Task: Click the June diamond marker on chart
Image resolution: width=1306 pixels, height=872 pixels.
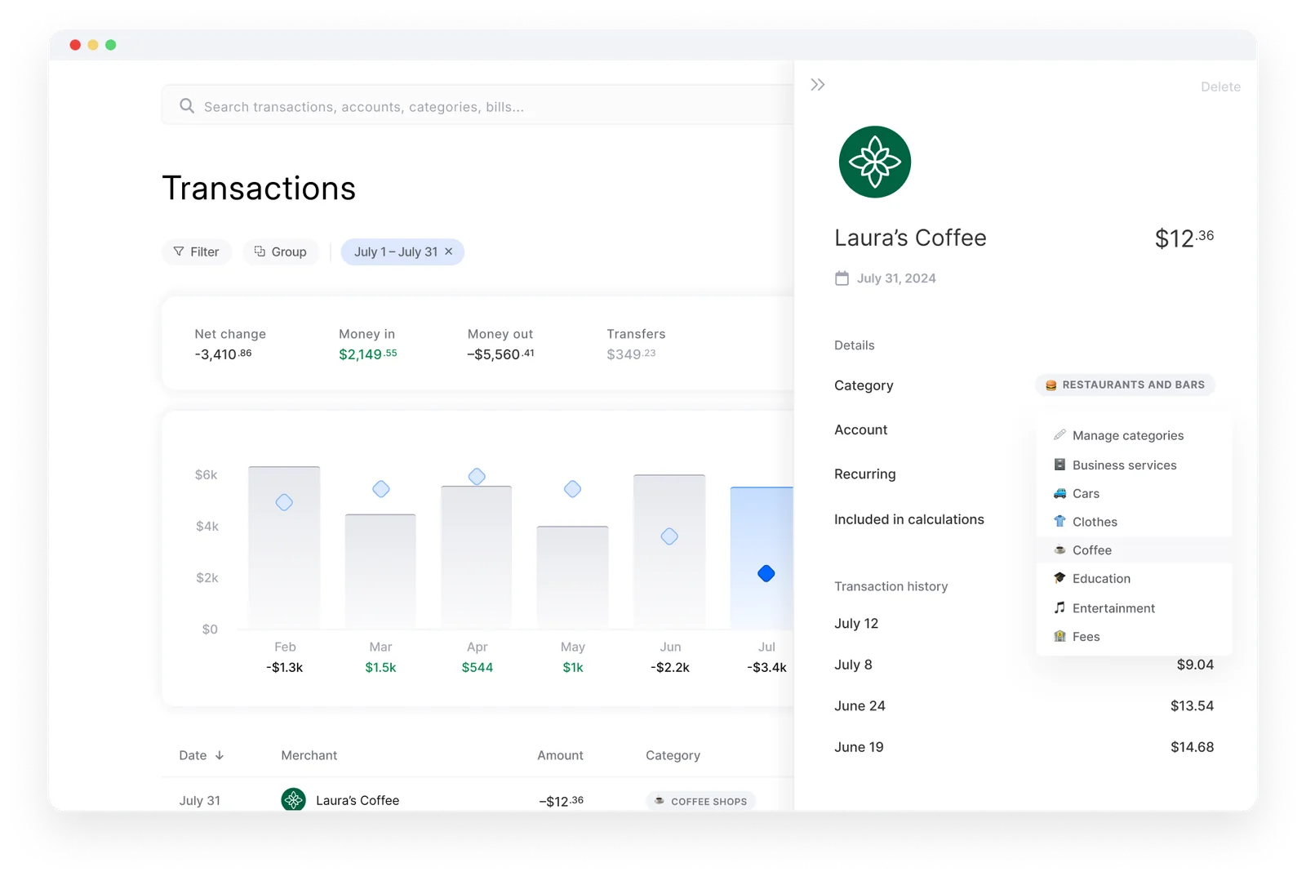Action: coord(669,536)
